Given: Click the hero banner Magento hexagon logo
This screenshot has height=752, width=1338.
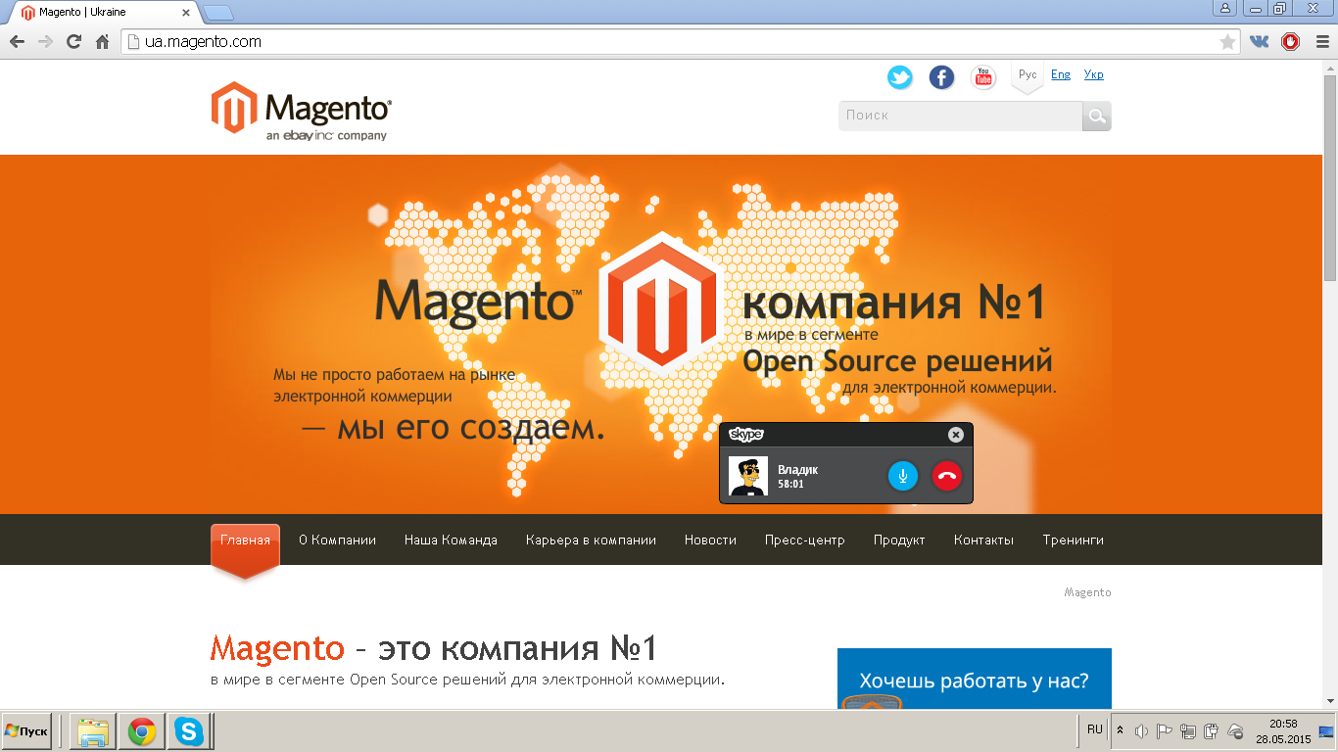Looking at the screenshot, I should click(662, 304).
